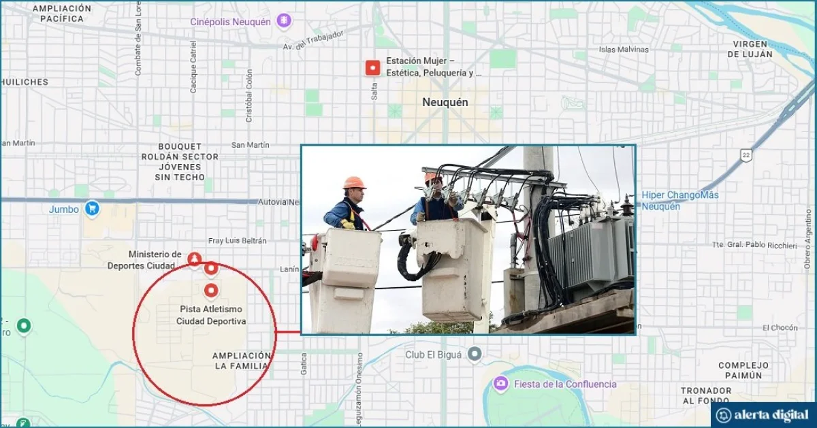Click the Cinépolis Neuquén text label

click(x=231, y=21)
